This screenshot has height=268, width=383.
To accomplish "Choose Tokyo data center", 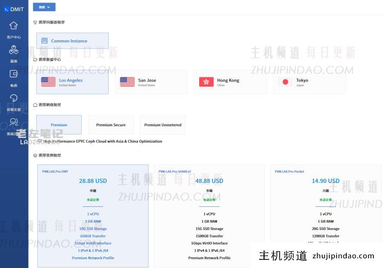I will 309,82.
